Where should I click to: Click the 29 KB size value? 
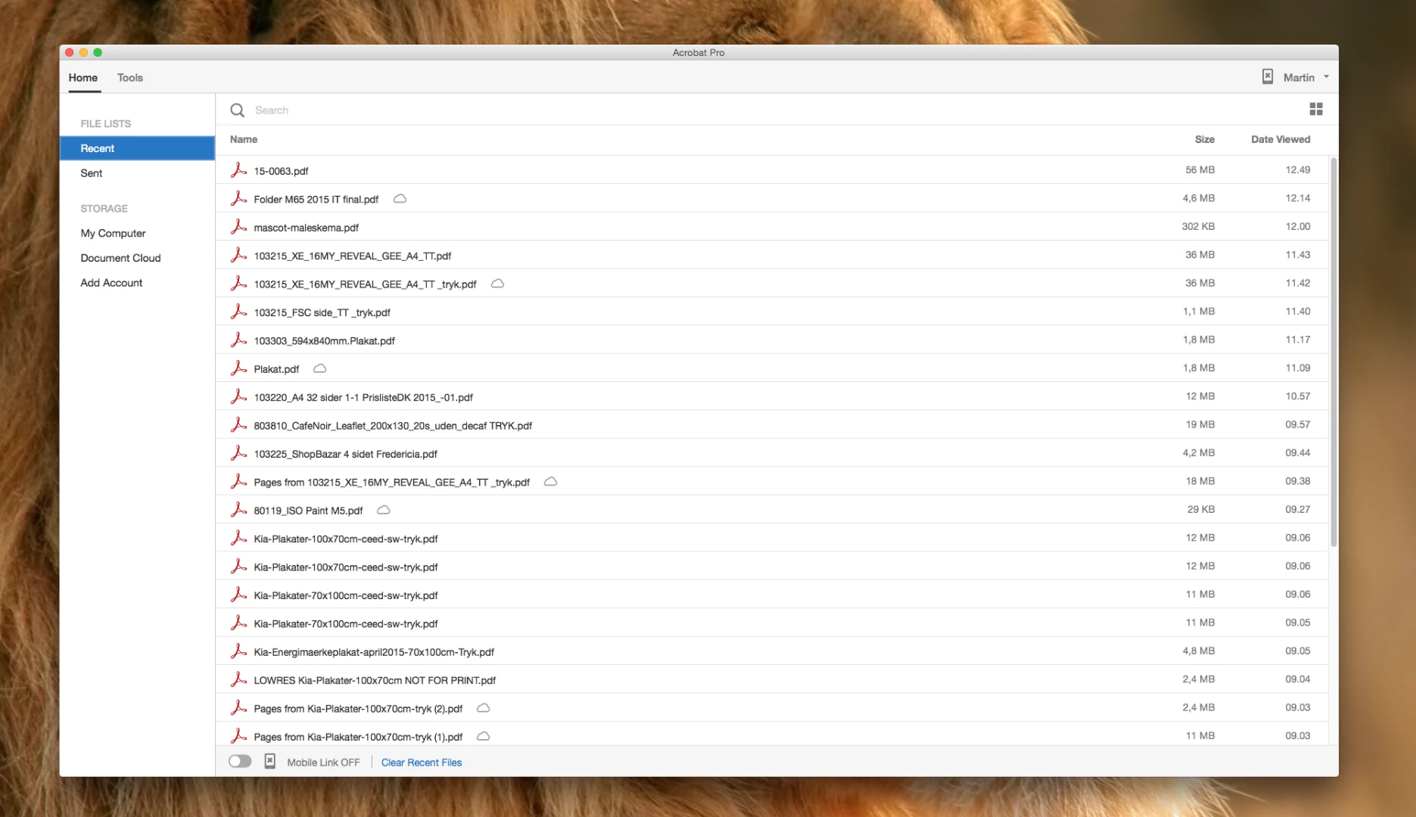[1201, 509]
